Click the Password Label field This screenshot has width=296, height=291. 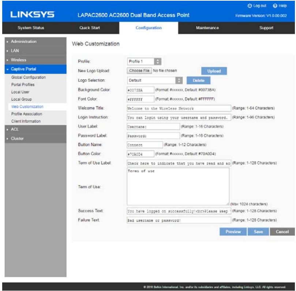pyautogui.click(x=153, y=136)
